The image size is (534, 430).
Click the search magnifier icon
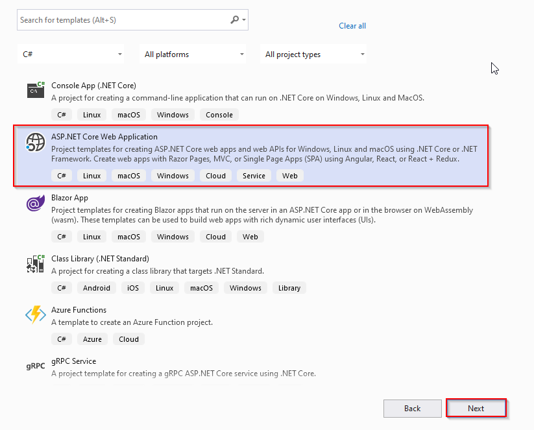235,20
